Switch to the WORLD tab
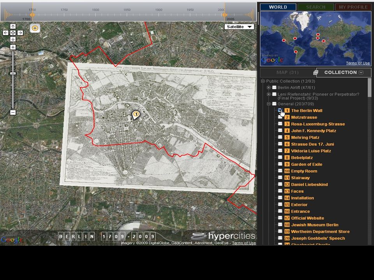Image resolution: width=374 pixels, height=280 pixels. click(x=278, y=7)
